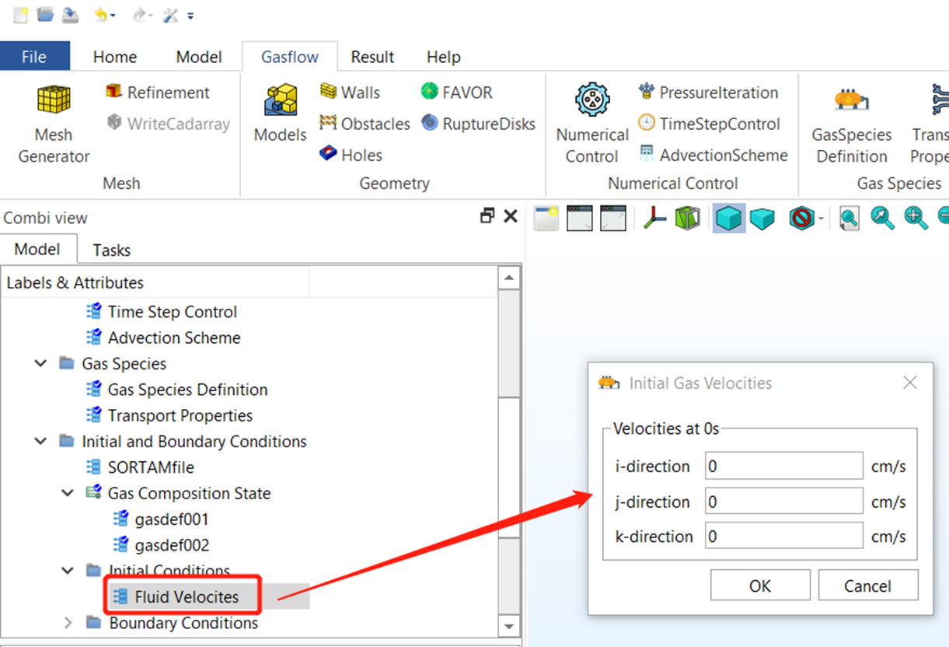This screenshot has width=949, height=647.
Task: Click the page magnifier zoom icon
Action: 850,219
